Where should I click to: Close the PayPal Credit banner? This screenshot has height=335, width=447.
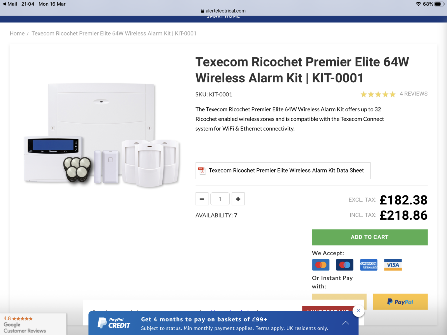(x=358, y=311)
